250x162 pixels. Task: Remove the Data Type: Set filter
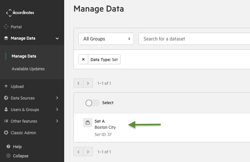[x=83, y=59]
